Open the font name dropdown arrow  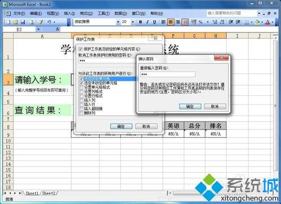click(118, 22)
